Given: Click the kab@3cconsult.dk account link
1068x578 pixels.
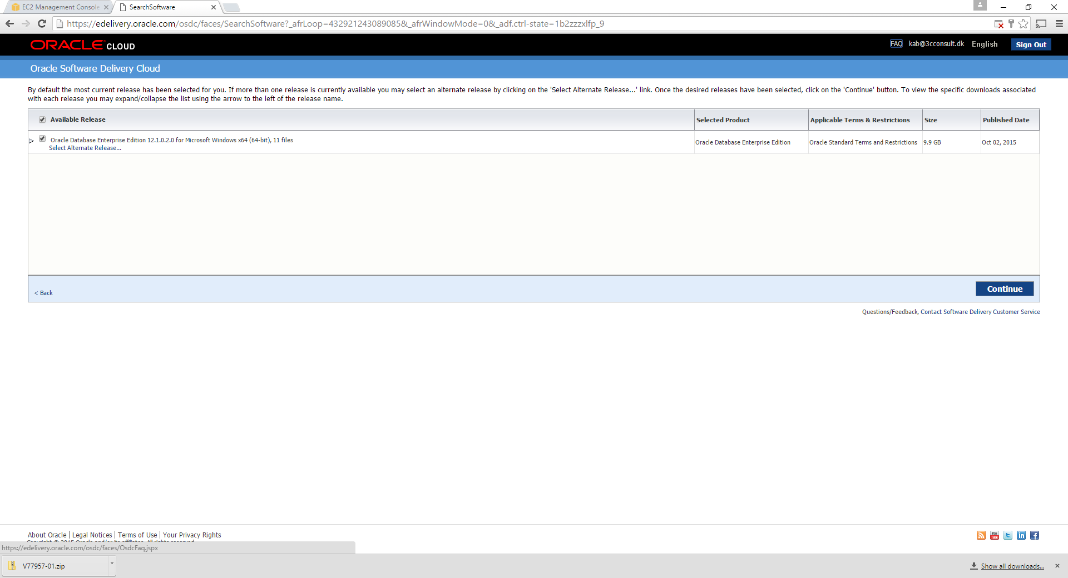Looking at the screenshot, I should (936, 44).
